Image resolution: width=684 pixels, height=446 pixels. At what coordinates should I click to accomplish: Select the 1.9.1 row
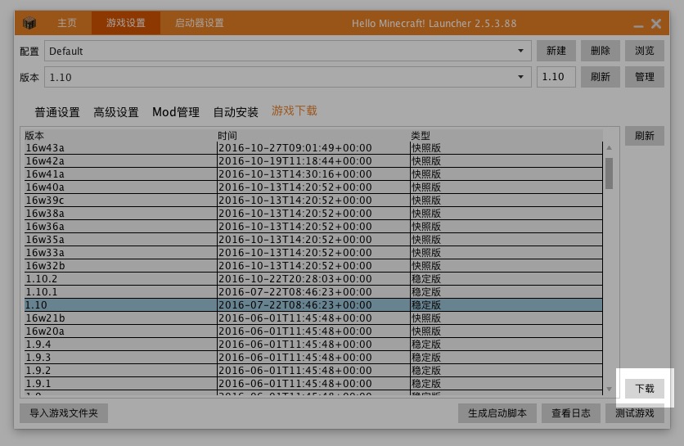click(x=313, y=383)
